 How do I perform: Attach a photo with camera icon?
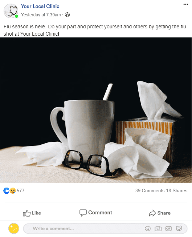click(x=158, y=229)
